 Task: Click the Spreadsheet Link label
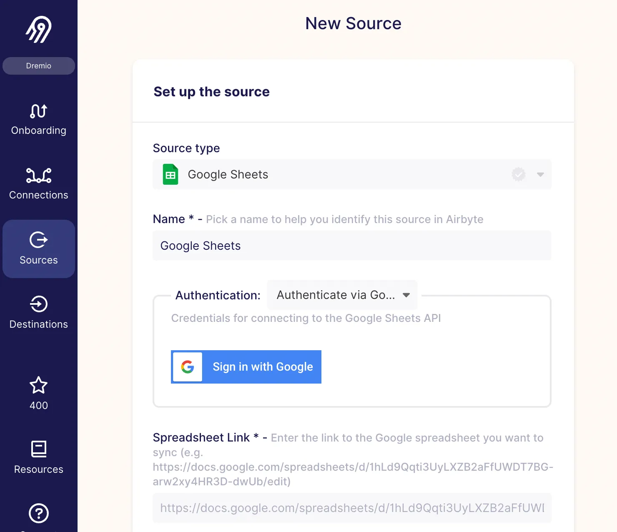[201, 437]
